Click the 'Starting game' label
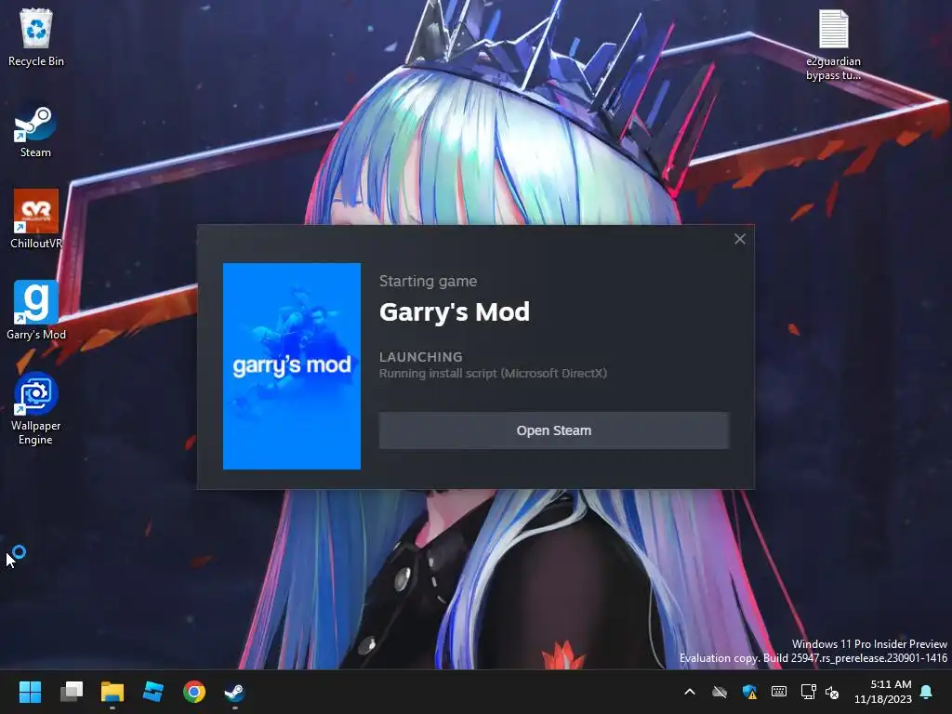Screen dimensions: 952x714 428,281
